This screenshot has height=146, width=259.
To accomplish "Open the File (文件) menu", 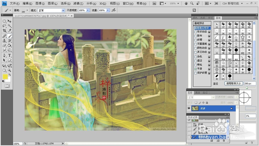I will pyautogui.click(x=15, y=3).
